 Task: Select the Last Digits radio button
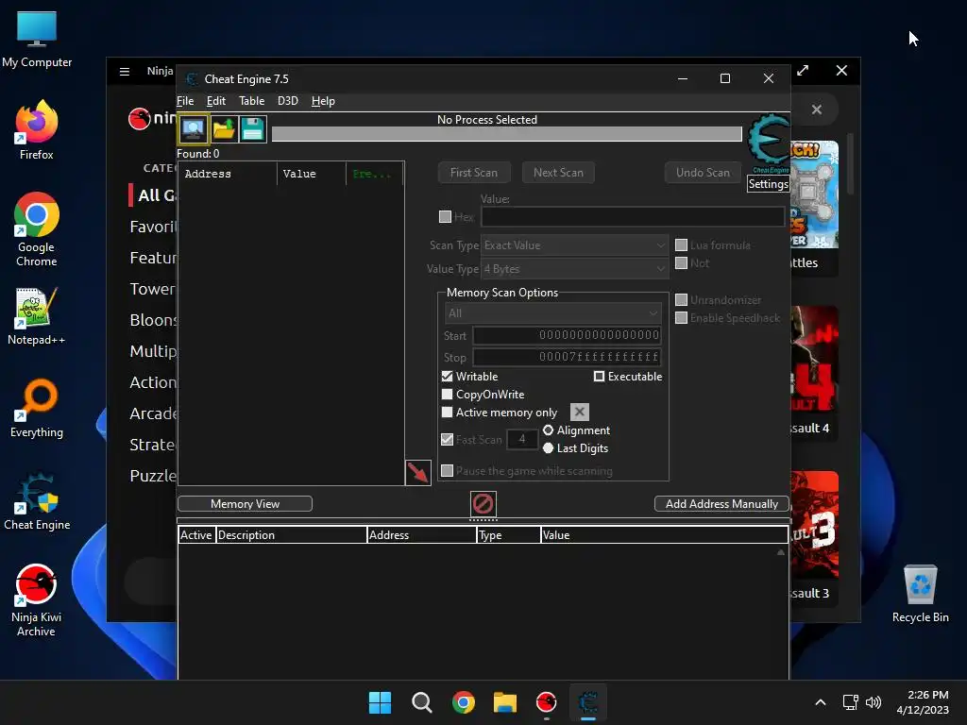(x=548, y=447)
